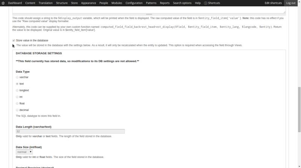Open the Modules menu
The height and width of the screenshot is (168, 301).
pyautogui.click(x=117, y=3)
